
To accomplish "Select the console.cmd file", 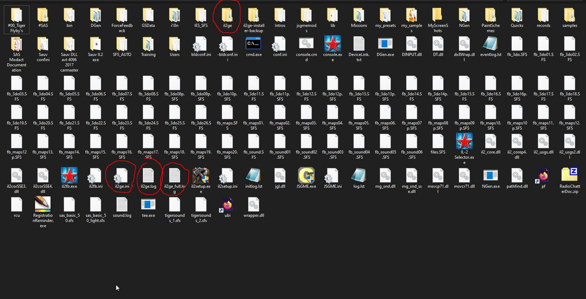I will click(x=306, y=49).
